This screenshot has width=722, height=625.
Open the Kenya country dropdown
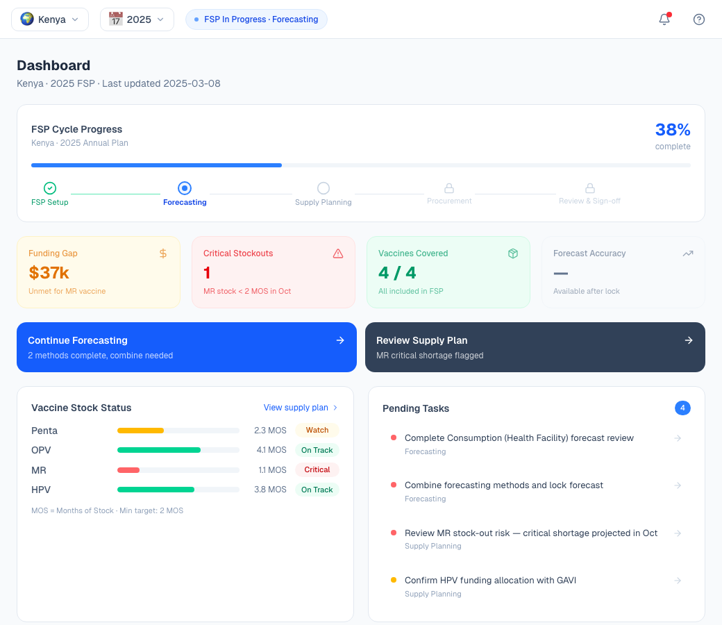[50, 19]
